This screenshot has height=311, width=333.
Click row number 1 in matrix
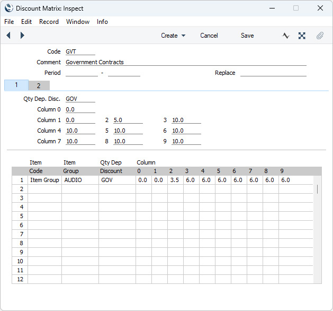20,180
